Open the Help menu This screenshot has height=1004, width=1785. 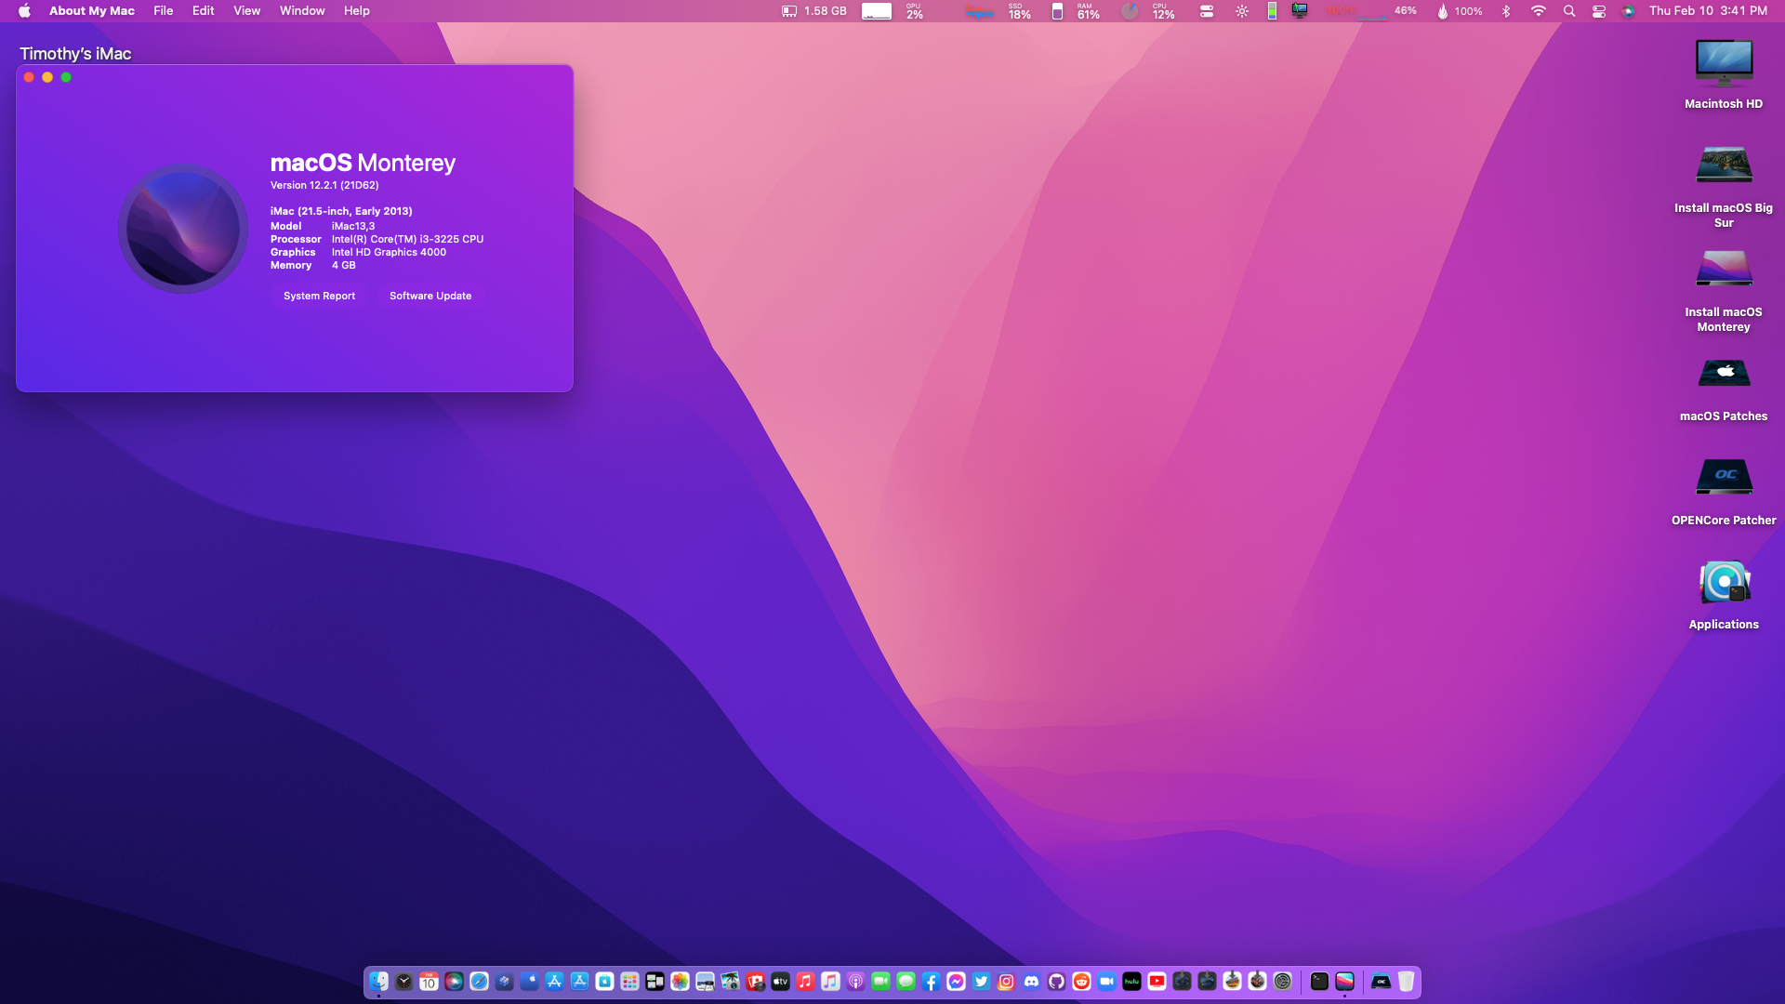(357, 11)
